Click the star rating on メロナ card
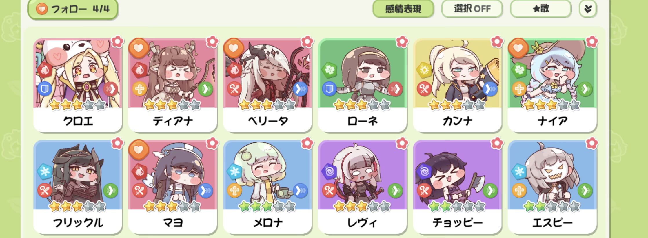This screenshot has width=648, height=238. [267, 206]
